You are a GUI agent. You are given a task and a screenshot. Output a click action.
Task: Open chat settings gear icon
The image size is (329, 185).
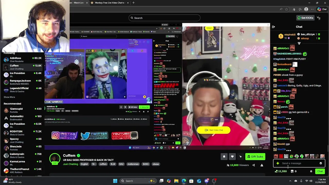click(311, 171)
